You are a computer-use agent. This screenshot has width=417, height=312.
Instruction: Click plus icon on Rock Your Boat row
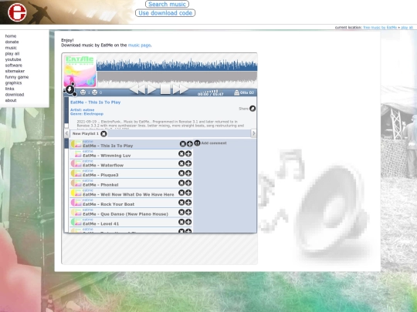(x=188, y=203)
